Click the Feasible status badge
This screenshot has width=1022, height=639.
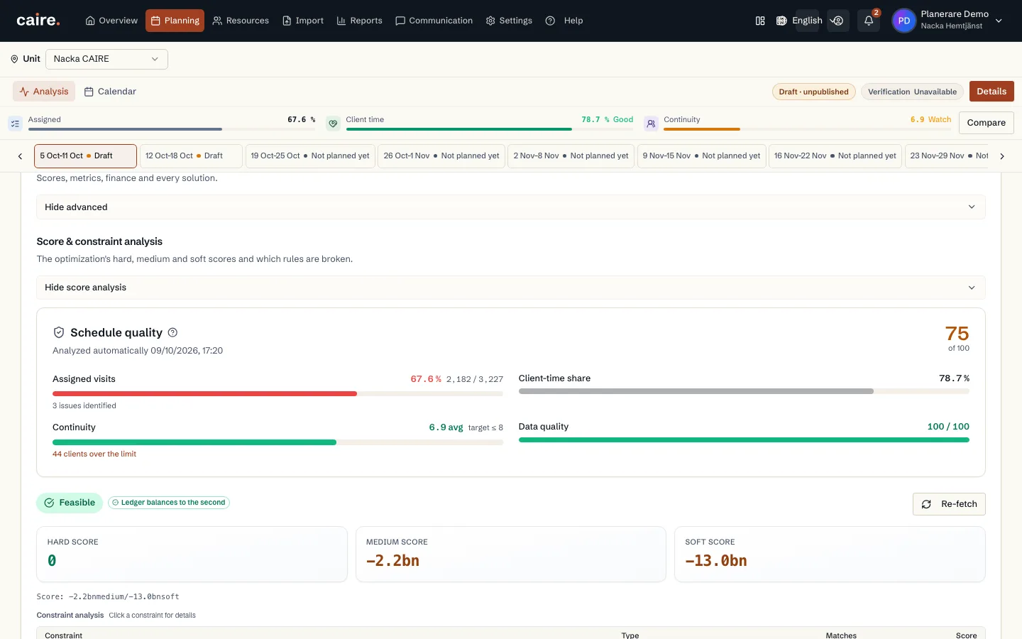tap(70, 503)
